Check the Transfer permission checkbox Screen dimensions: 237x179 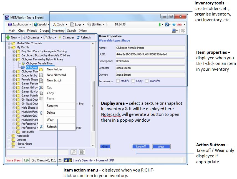point(147,81)
